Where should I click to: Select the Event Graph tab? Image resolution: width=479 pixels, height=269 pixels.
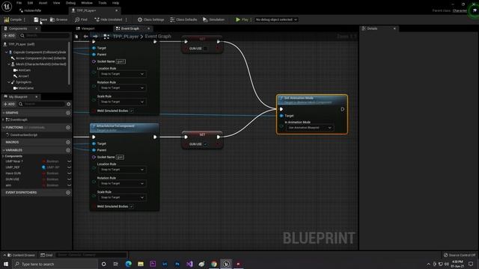pyautogui.click(x=129, y=28)
